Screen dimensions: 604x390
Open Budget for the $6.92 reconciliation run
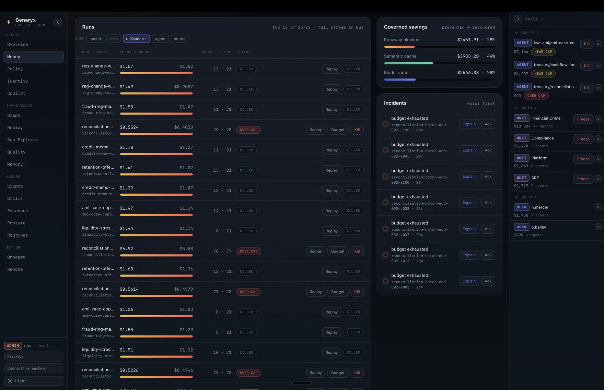338,251
